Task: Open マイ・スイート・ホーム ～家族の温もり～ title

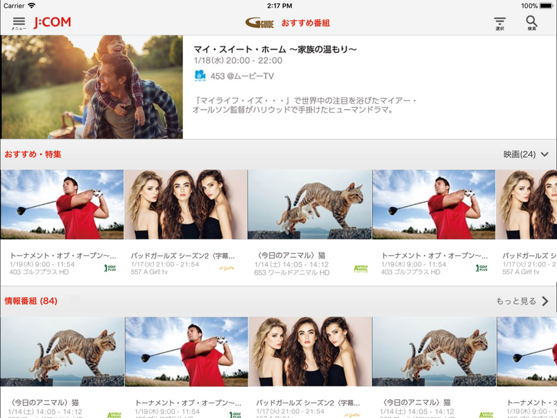Action: point(275,49)
